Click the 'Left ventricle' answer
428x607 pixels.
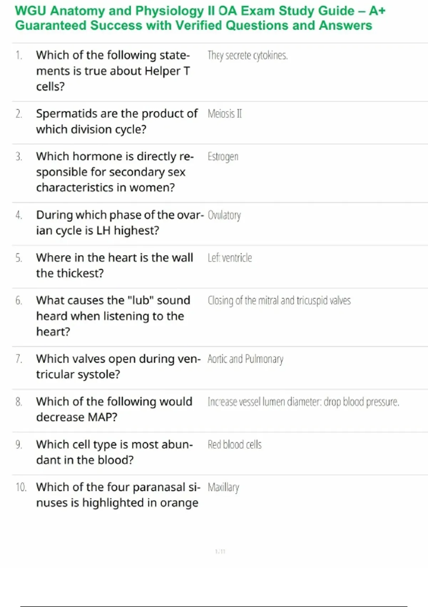click(x=230, y=258)
